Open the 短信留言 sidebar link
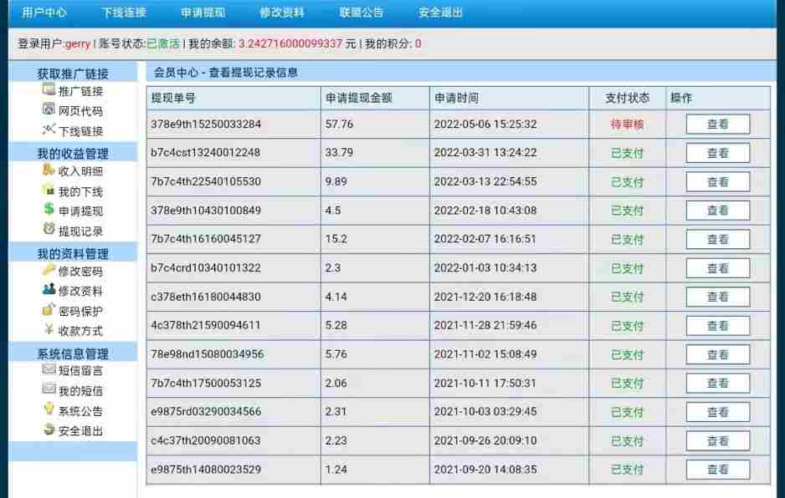The height and width of the screenshot is (498, 785). pyautogui.click(x=80, y=370)
